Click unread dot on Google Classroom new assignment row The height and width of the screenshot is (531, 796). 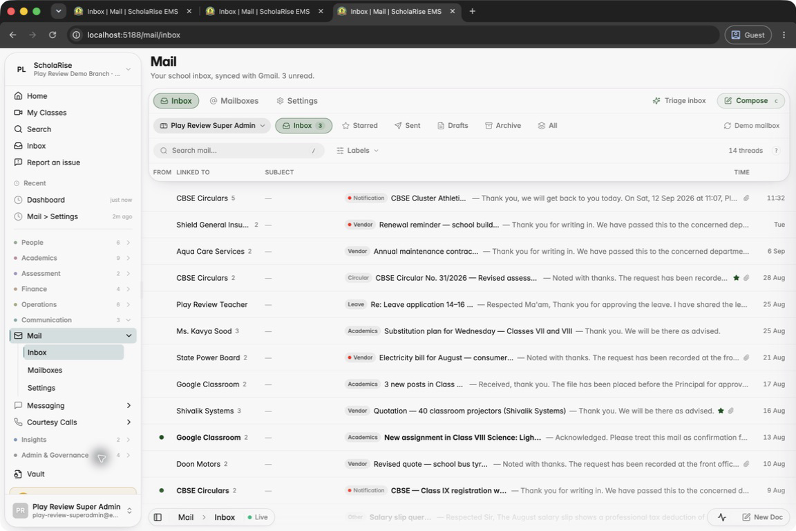coord(162,438)
